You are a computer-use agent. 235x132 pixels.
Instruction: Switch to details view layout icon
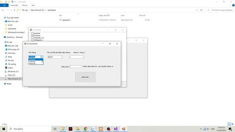point(229,124)
